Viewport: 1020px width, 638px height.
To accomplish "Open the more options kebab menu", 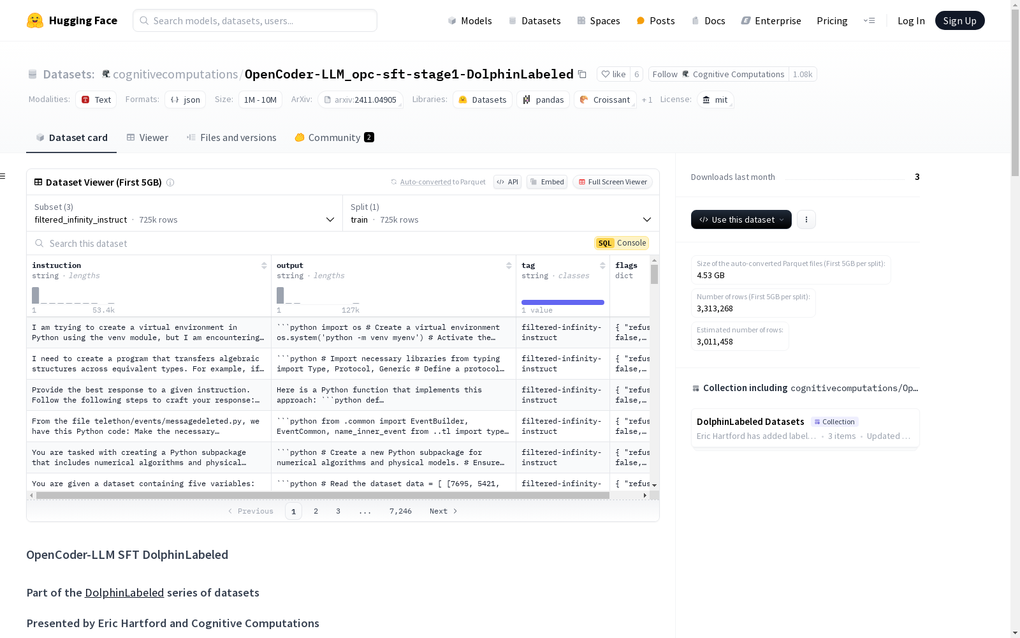I will pos(806,219).
